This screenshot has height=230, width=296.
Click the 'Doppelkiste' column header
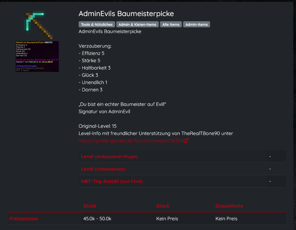click(230, 206)
